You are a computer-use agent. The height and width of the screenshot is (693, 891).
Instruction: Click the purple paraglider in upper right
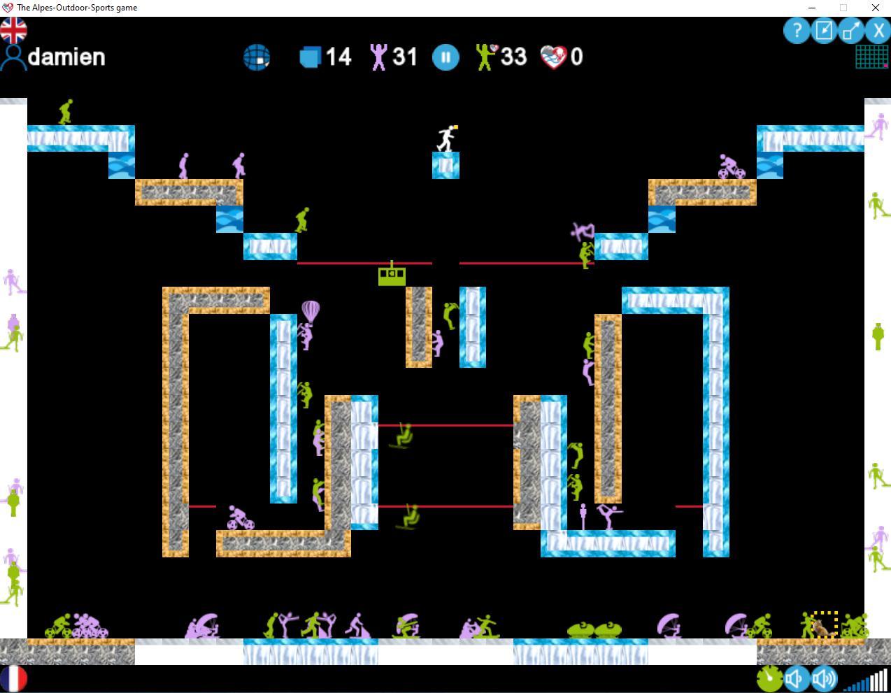[x=582, y=230]
